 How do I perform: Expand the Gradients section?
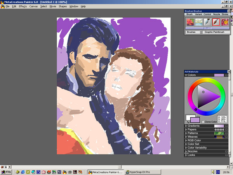(x=186, y=126)
